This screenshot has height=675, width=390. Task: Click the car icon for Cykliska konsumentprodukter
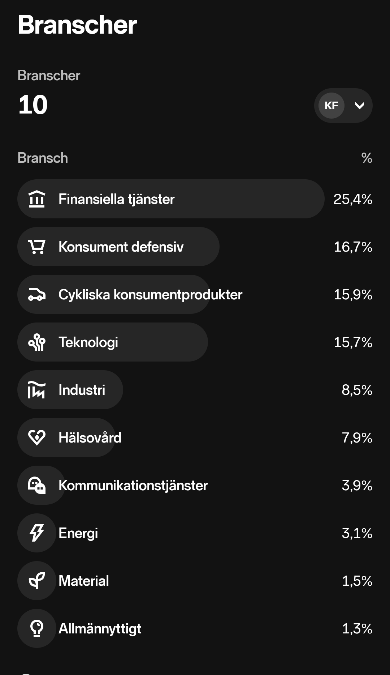(x=37, y=295)
